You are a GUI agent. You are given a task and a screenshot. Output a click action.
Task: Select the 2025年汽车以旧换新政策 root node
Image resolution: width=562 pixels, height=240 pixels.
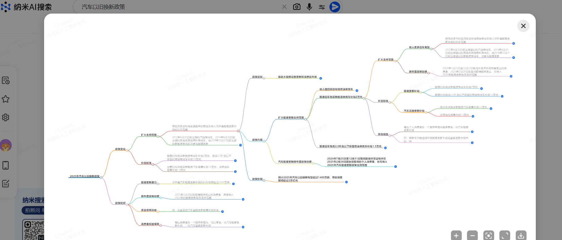[x=85, y=176]
